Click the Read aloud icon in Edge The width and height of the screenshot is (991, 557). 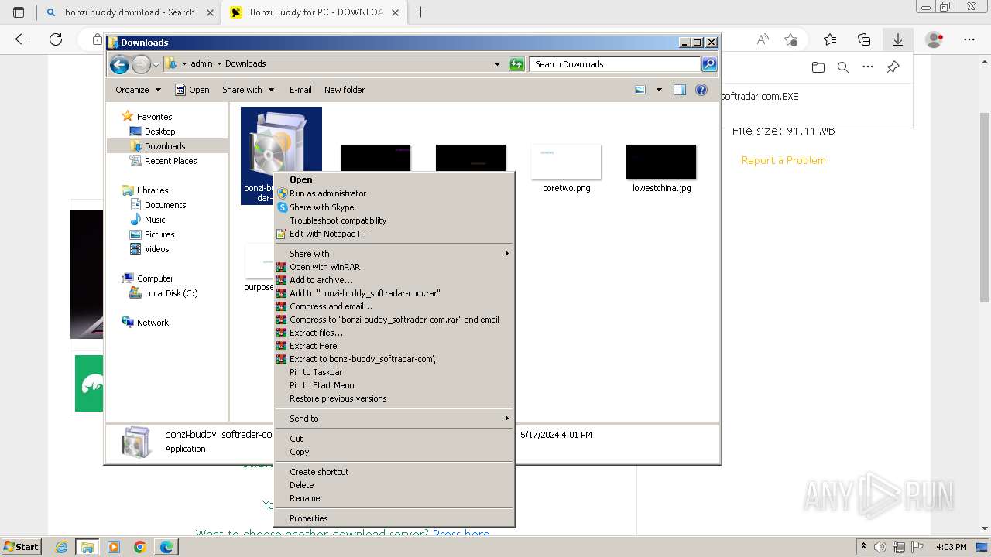763,39
